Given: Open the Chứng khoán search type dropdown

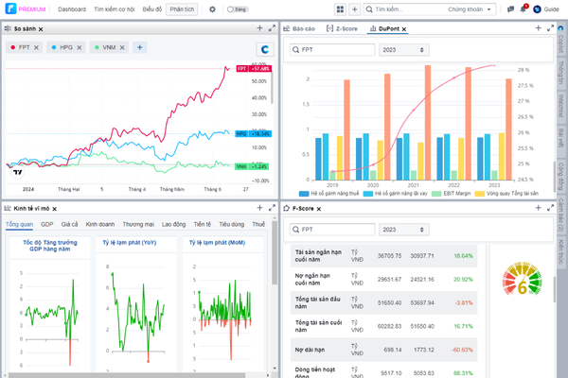Looking at the screenshot, I should tap(470, 9).
